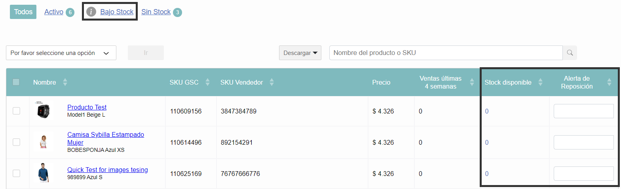
Task: Sort by SKU Vendedor column arrows
Action: [x=272, y=82]
